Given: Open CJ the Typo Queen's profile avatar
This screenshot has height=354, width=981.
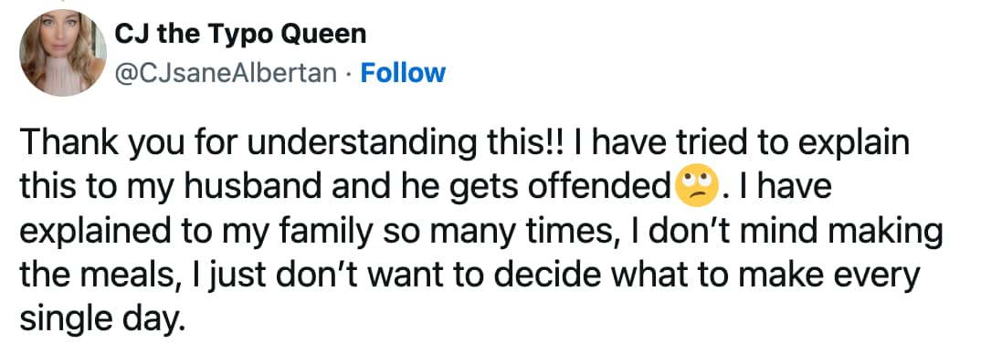Looking at the screenshot, I should tap(62, 53).
